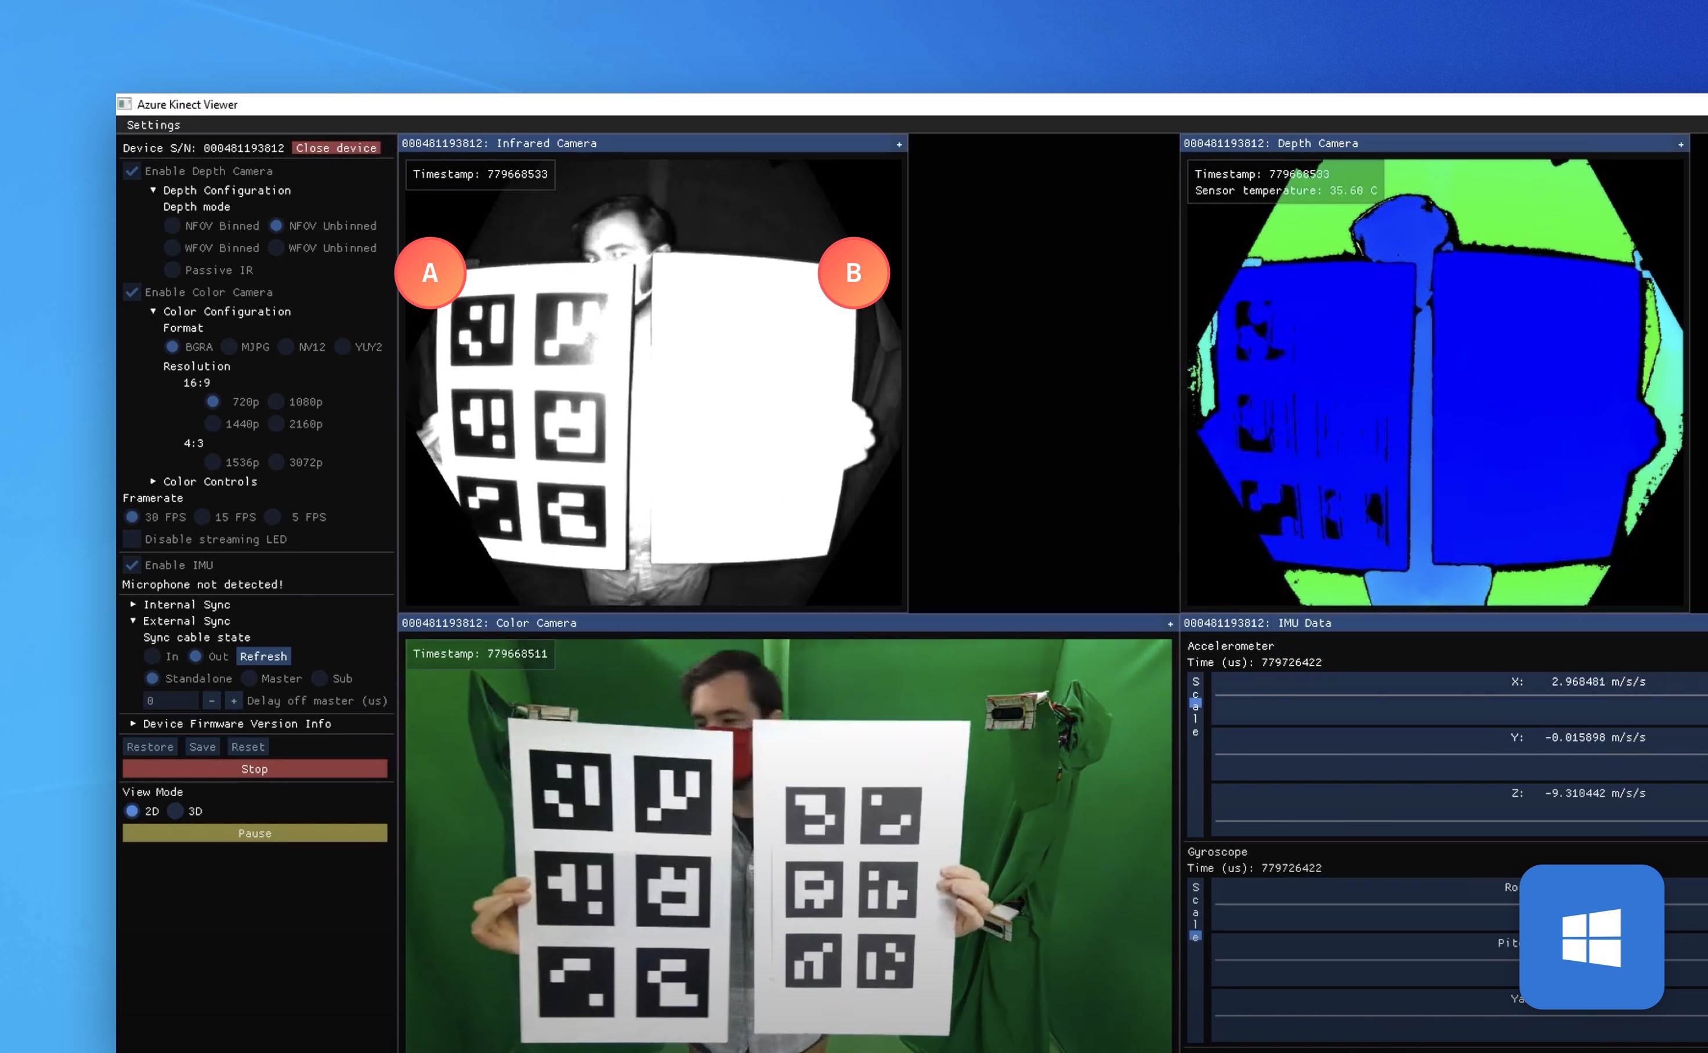Click the Windows logo icon at bottom right
Viewport: 1708px width, 1053px height.
pos(1591,939)
